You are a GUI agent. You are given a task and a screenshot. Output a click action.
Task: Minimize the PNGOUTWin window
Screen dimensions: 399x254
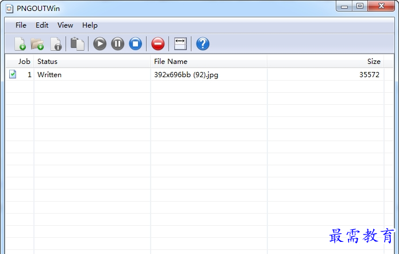coord(344,6)
